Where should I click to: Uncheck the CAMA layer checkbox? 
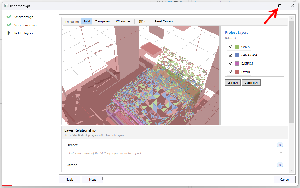click(231, 47)
